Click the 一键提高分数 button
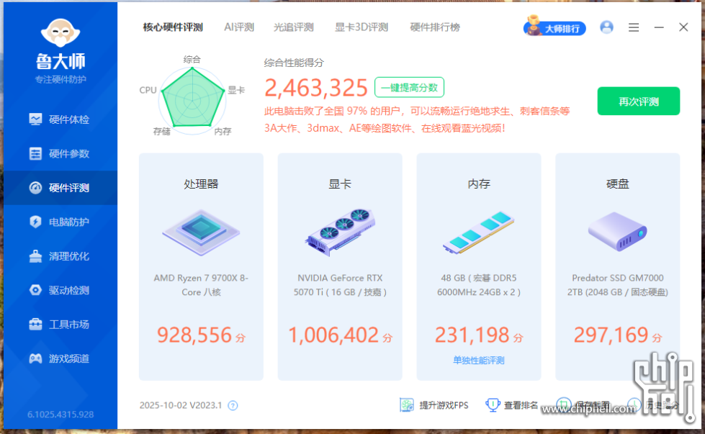 click(409, 88)
